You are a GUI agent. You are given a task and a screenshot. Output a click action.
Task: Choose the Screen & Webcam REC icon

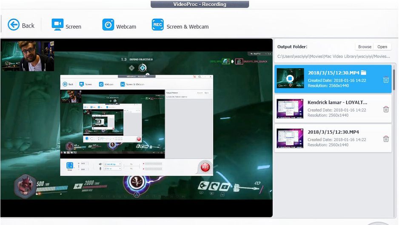pos(158,25)
